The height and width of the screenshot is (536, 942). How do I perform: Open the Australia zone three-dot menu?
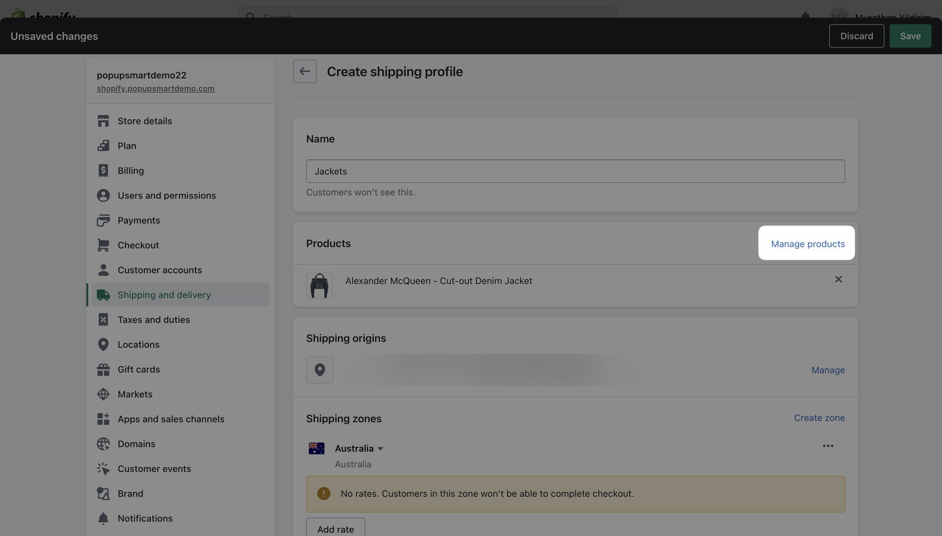click(828, 446)
